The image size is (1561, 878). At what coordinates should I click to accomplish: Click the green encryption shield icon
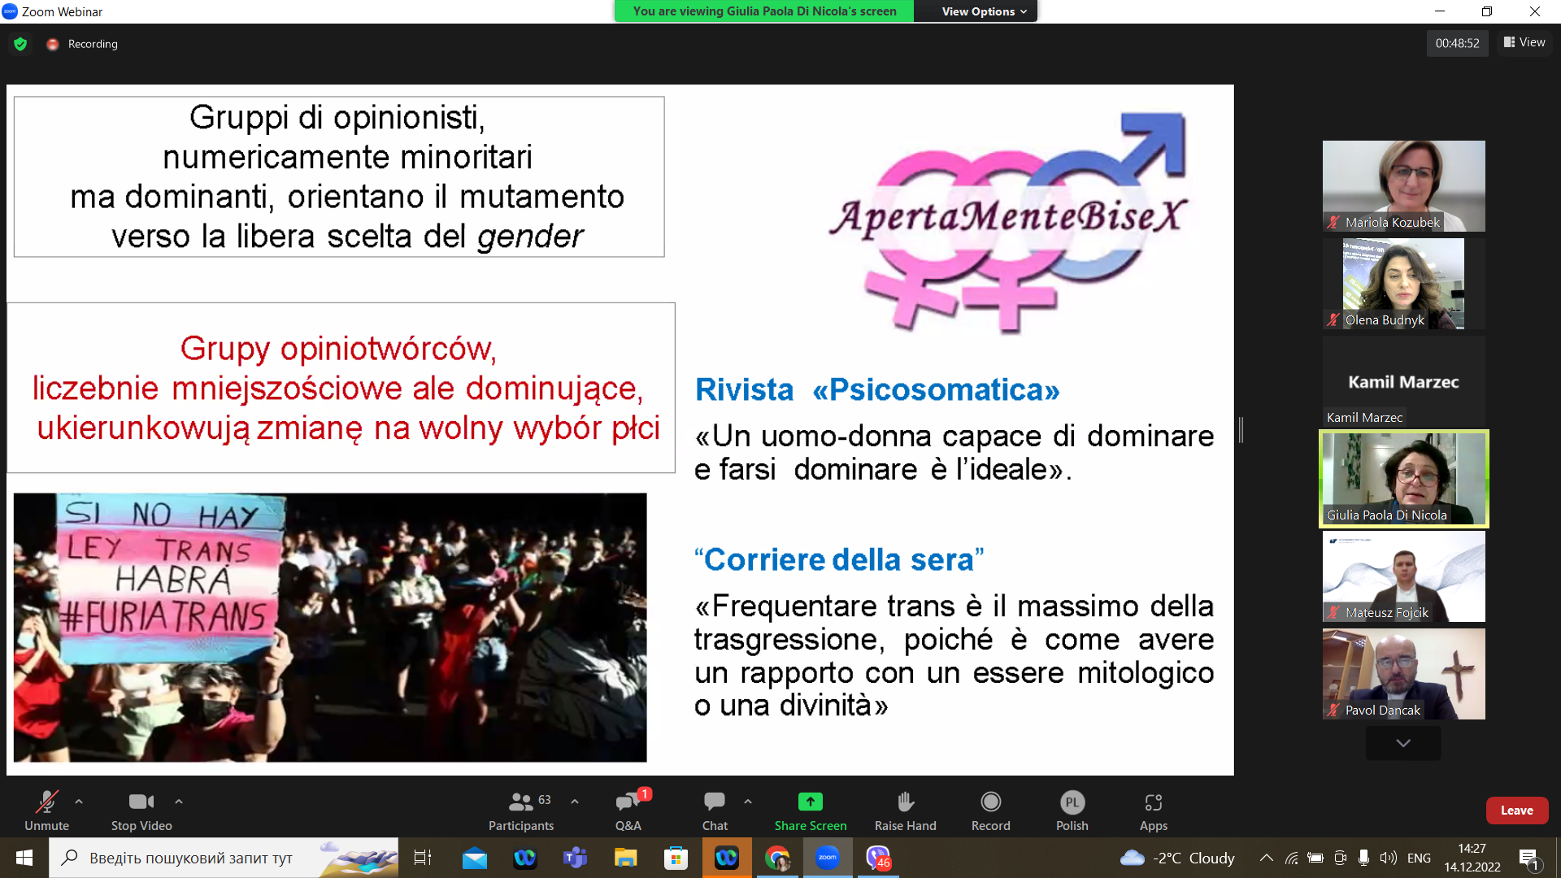(20, 44)
